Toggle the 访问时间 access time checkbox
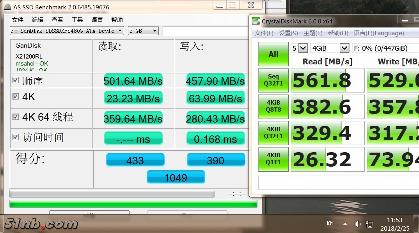The image size is (419, 233). 16,137
